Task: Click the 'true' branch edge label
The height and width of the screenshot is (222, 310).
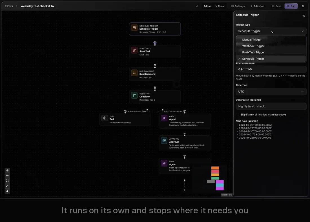Action: [x=166, y=111]
